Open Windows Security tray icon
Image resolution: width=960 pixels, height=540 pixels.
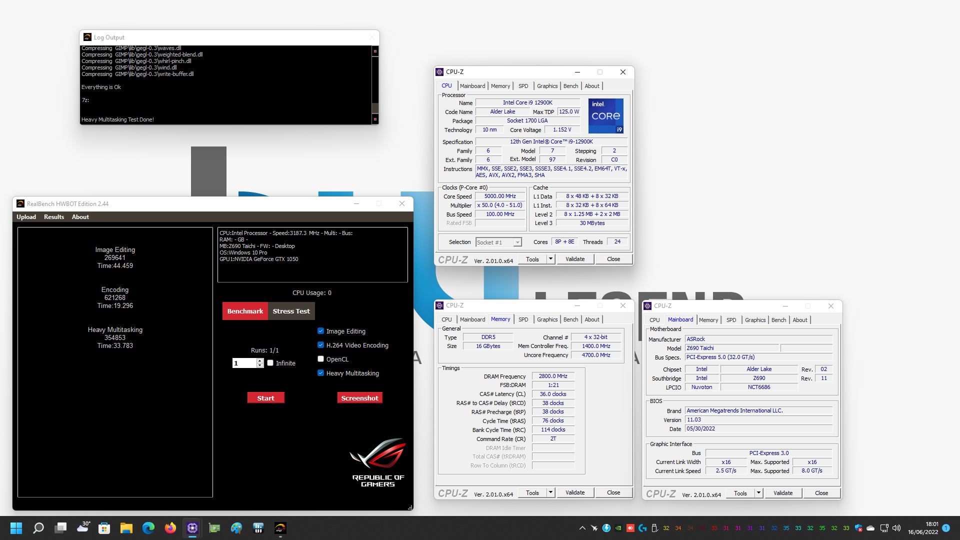pos(858,528)
